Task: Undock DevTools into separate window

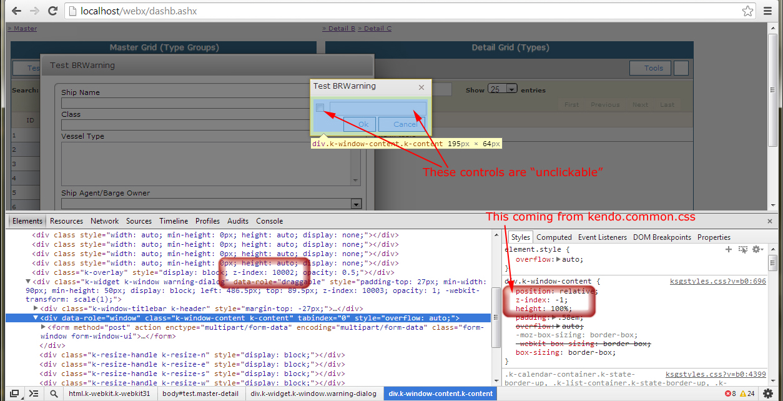Action: click(x=14, y=394)
